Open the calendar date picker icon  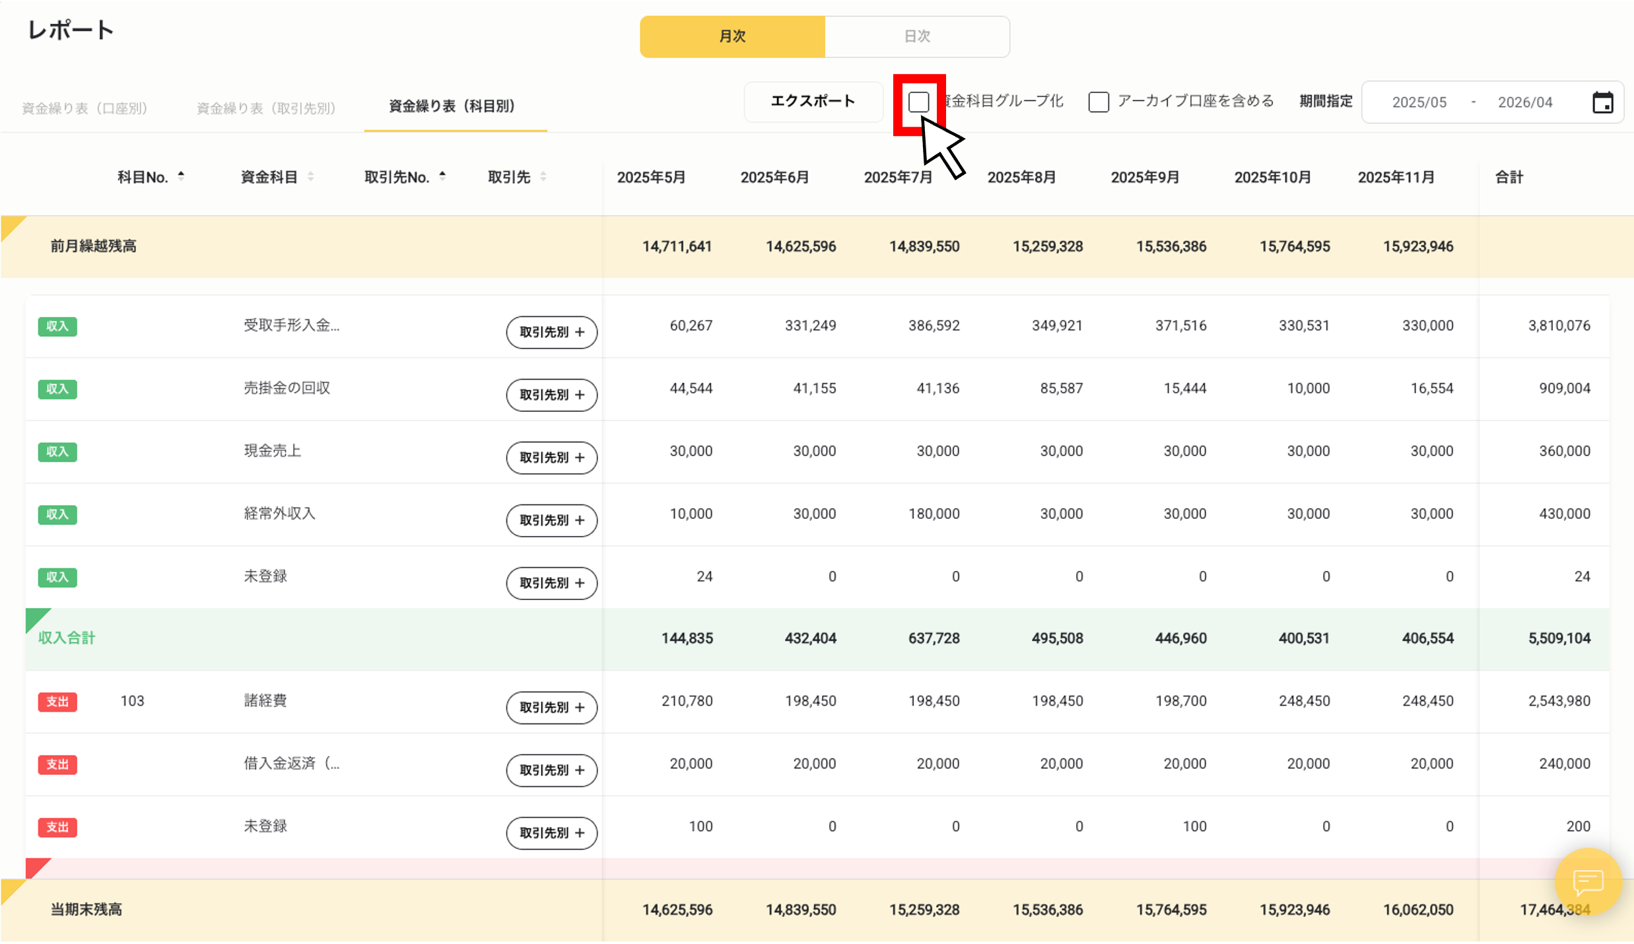tap(1602, 102)
